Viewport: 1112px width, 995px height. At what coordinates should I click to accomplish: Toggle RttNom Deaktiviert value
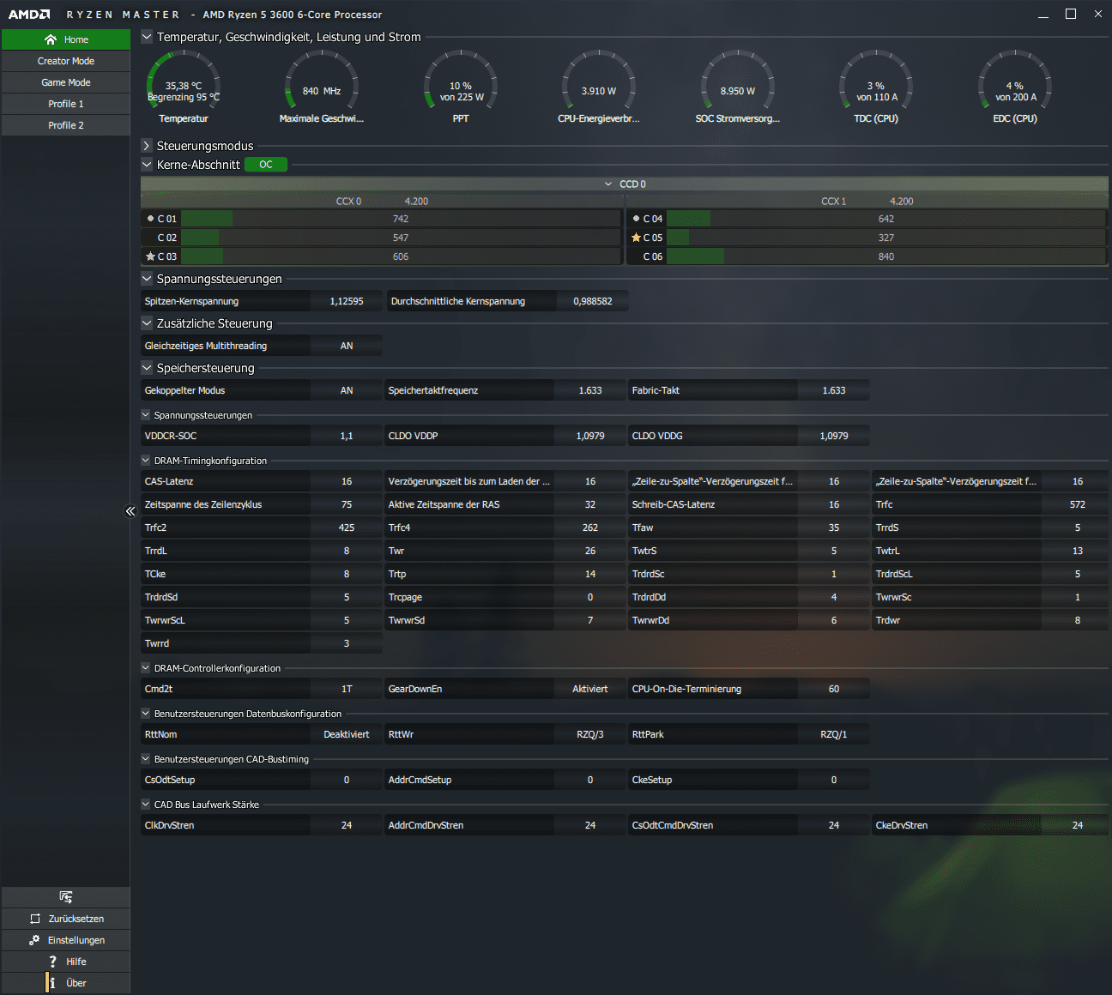pyautogui.click(x=347, y=734)
